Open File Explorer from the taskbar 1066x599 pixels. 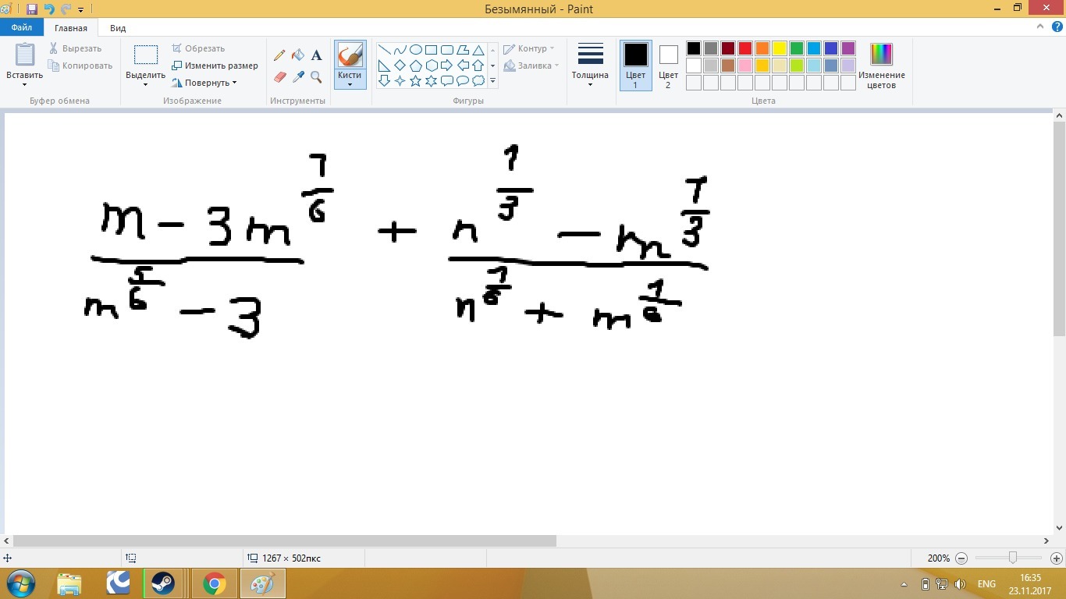pos(69,583)
